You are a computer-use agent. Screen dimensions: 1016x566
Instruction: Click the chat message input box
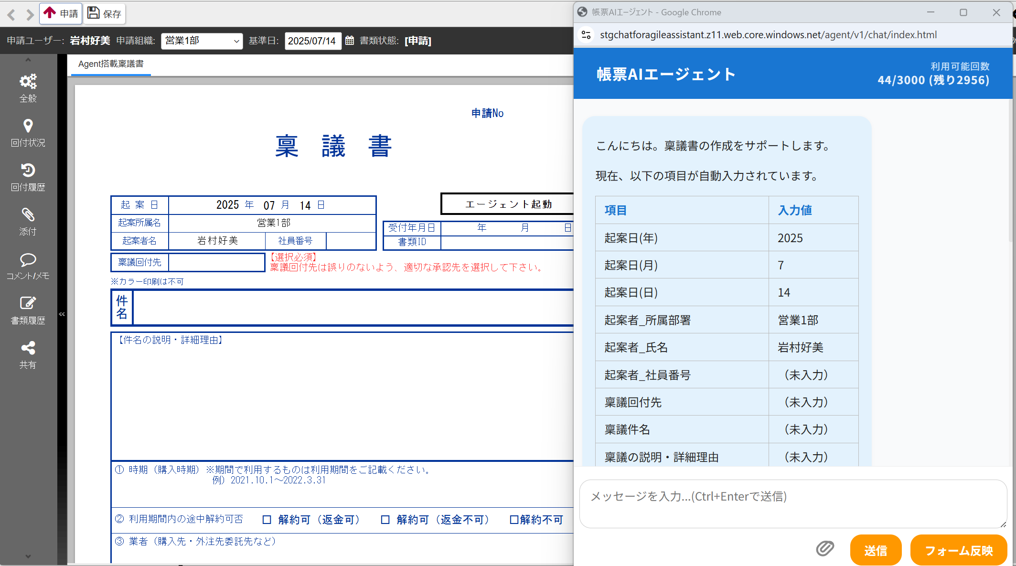pos(793,503)
